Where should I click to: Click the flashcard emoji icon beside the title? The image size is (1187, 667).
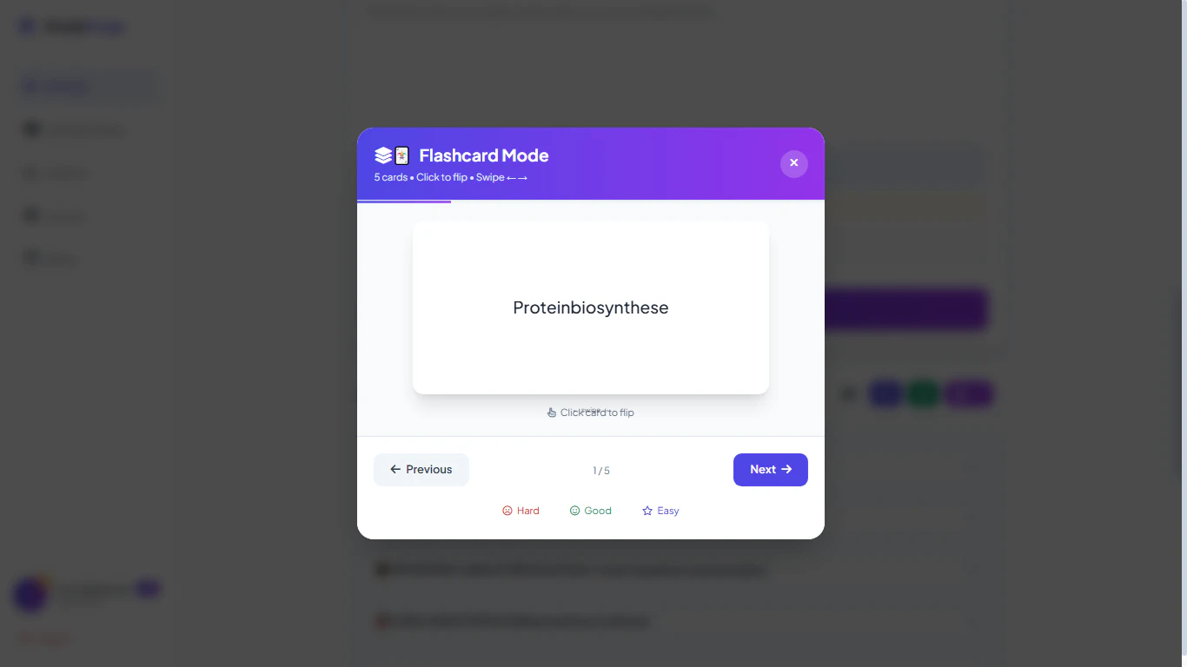[x=402, y=155]
